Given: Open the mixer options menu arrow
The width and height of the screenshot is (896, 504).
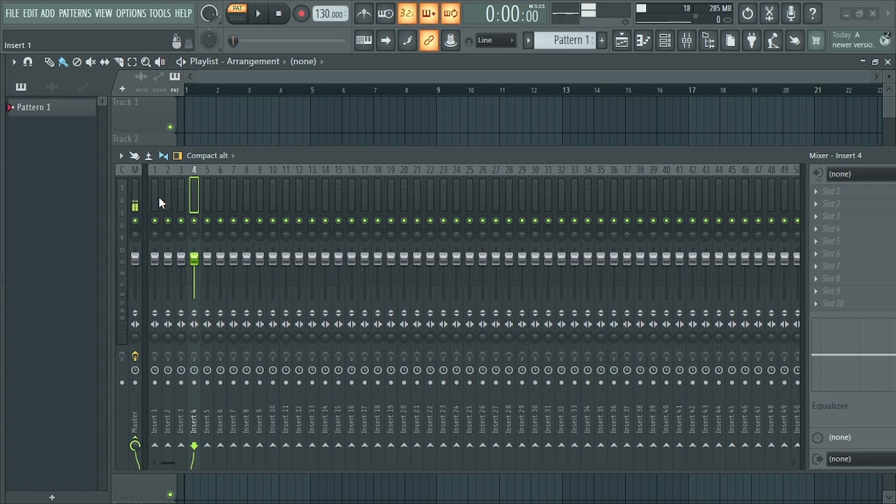Looking at the screenshot, I should click(x=121, y=155).
